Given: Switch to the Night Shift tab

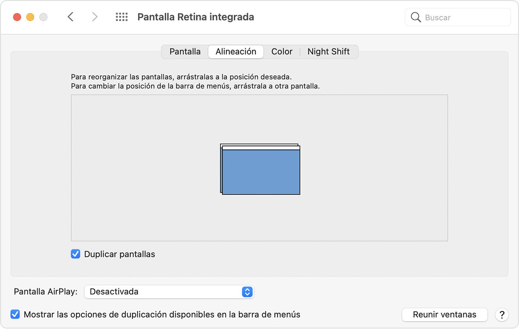Looking at the screenshot, I should coord(328,52).
